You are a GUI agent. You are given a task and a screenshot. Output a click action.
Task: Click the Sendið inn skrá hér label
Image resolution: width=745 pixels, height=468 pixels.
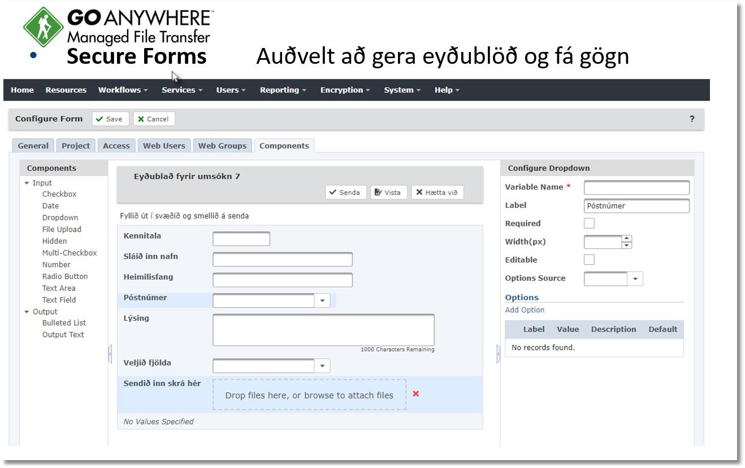(x=162, y=384)
